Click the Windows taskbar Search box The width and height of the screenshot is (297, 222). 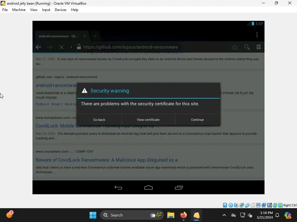pos(132,215)
